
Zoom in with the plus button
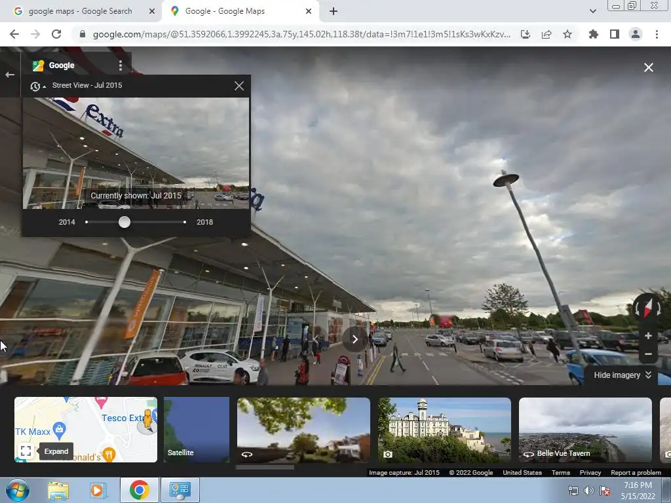[x=648, y=336]
